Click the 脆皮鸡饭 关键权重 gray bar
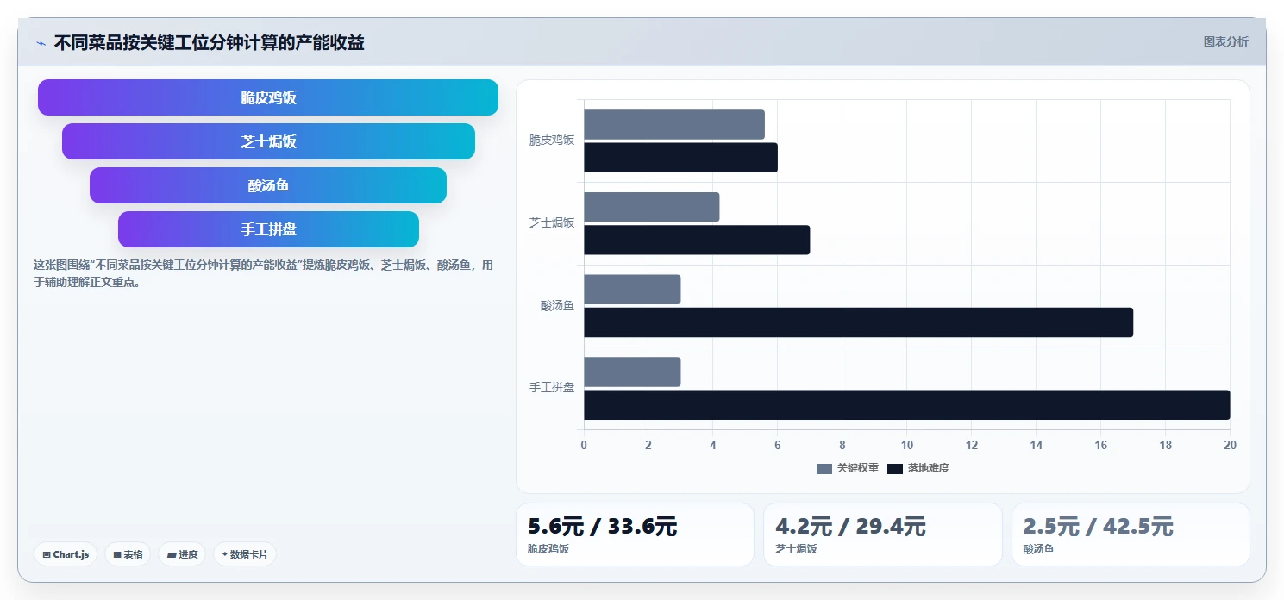This screenshot has height=600, width=1284. (674, 124)
